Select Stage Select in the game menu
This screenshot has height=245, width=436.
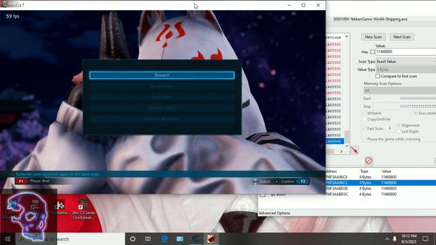162,97
